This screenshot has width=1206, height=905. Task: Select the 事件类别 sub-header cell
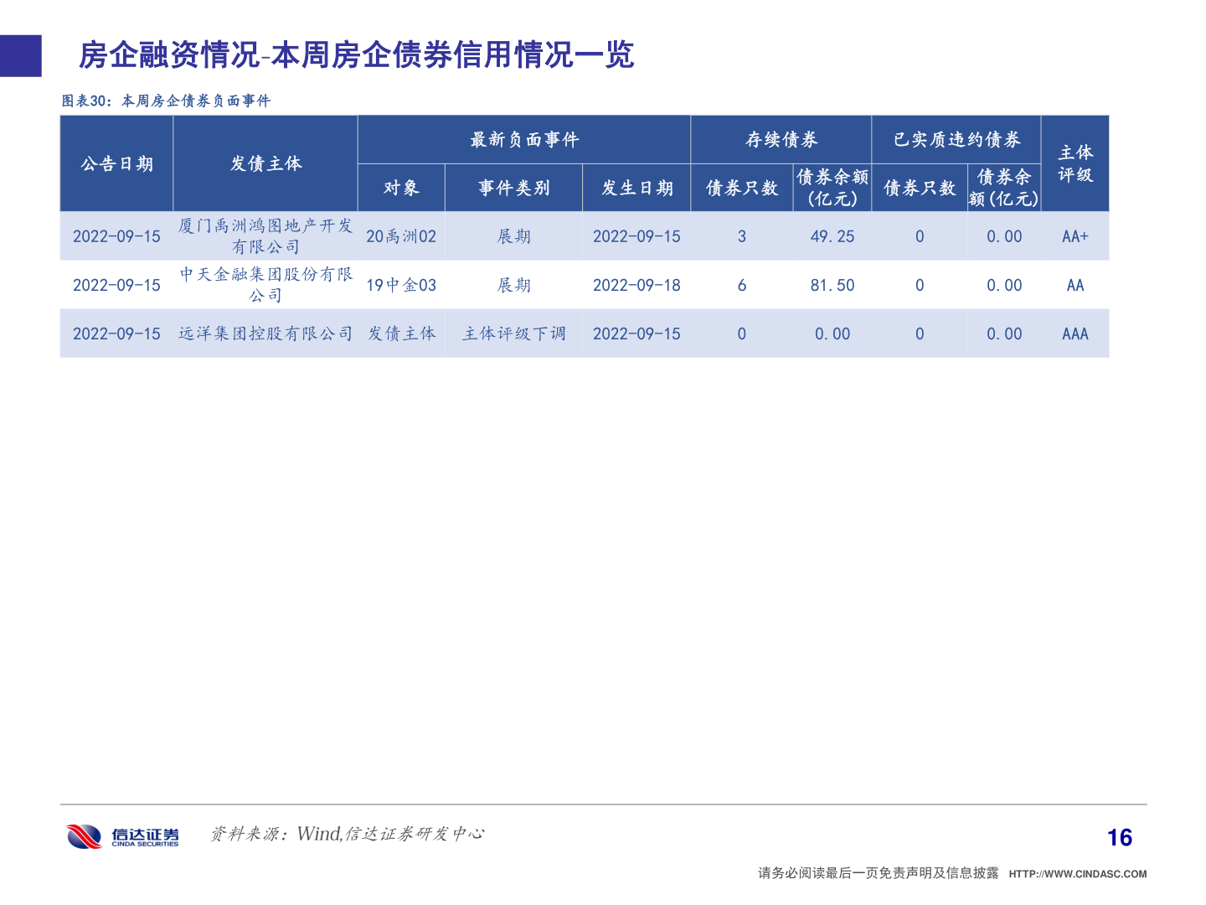513,188
